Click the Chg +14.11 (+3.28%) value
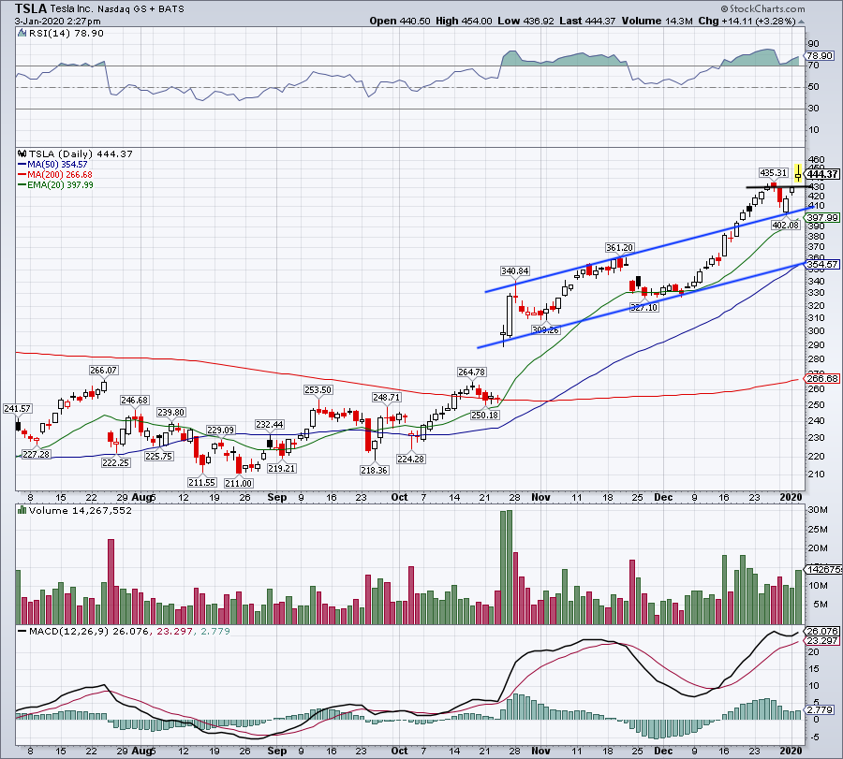The image size is (843, 759). 747,21
